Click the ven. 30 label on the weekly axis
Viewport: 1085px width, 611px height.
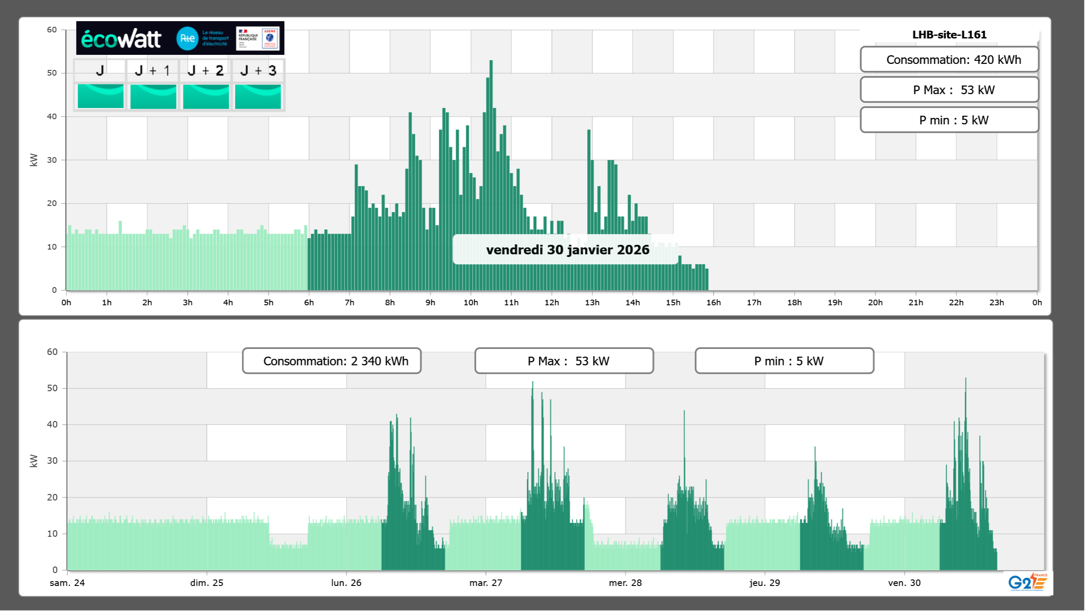(x=904, y=583)
